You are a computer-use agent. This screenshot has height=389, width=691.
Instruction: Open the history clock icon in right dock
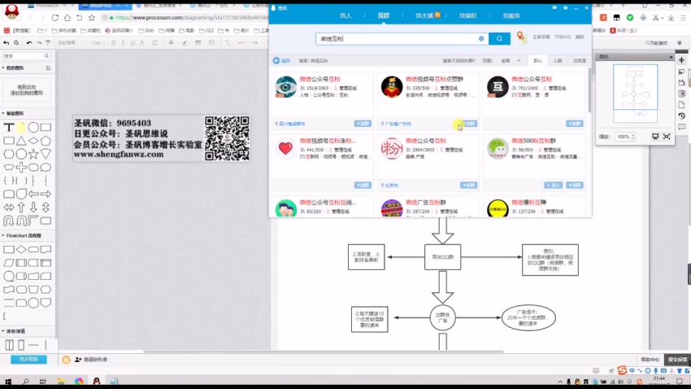pyautogui.click(x=682, y=116)
